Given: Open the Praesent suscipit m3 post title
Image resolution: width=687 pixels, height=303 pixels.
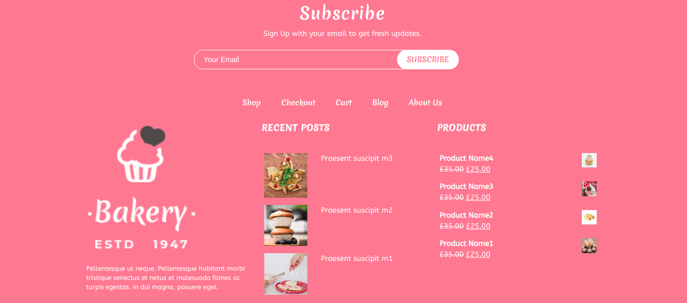Looking at the screenshot, I should point(357,158).
